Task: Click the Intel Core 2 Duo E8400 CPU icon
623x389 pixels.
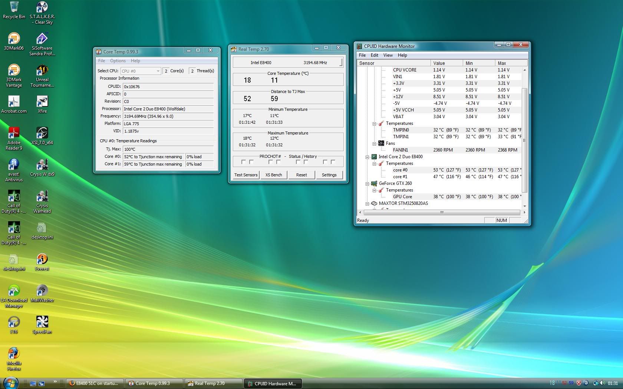Action: [374, 157]
